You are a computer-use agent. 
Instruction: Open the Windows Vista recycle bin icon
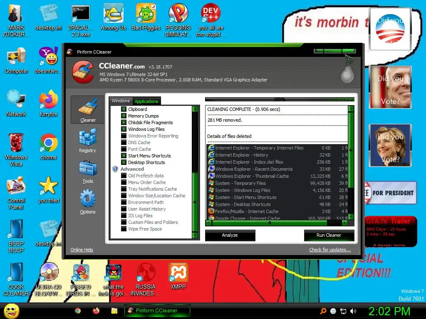[x=16, y=150]
